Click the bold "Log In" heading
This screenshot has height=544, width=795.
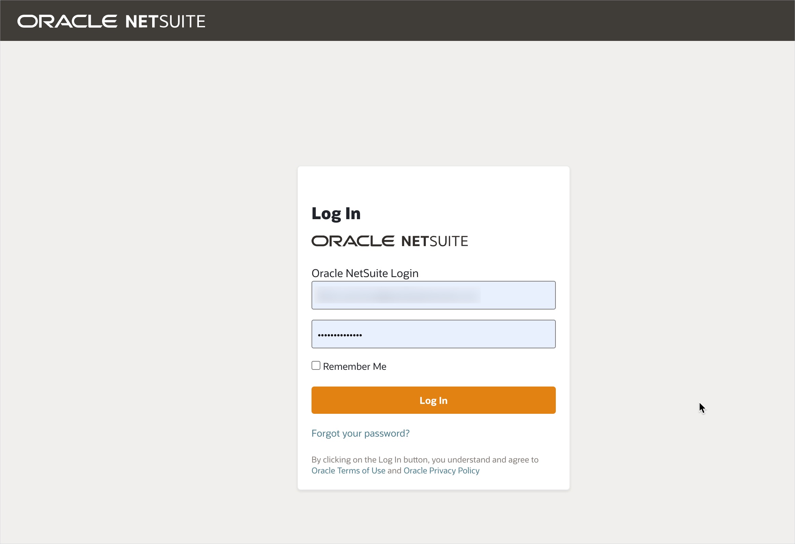(336, 214)
